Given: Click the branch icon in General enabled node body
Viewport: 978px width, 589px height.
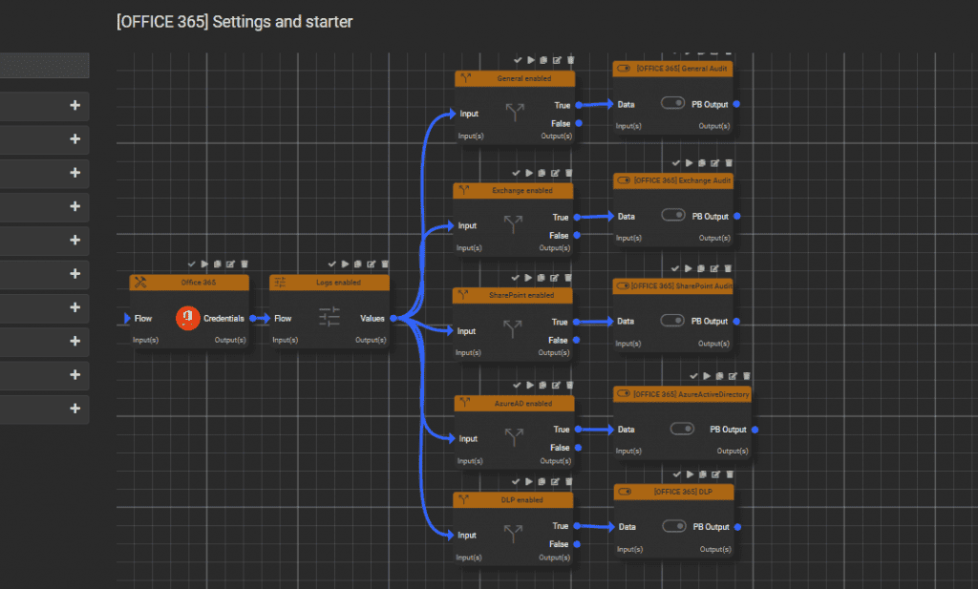Looking at the screenshot, I should click(x=515, y=113).
